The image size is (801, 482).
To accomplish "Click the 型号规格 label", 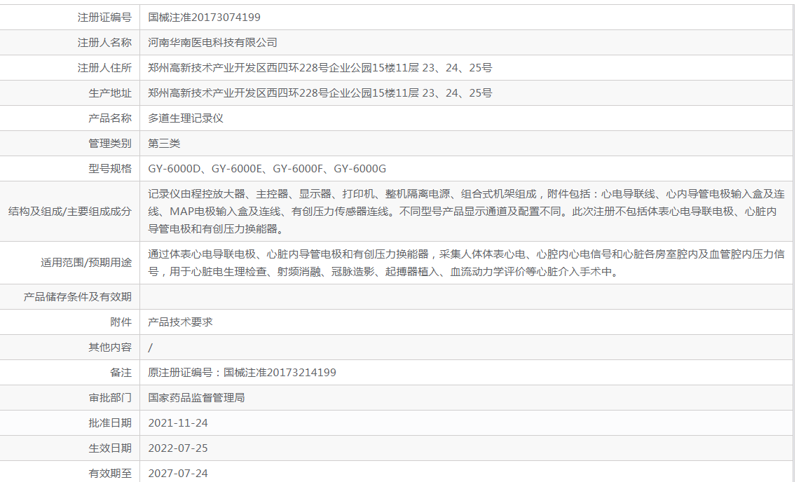I will click(110, 169).
